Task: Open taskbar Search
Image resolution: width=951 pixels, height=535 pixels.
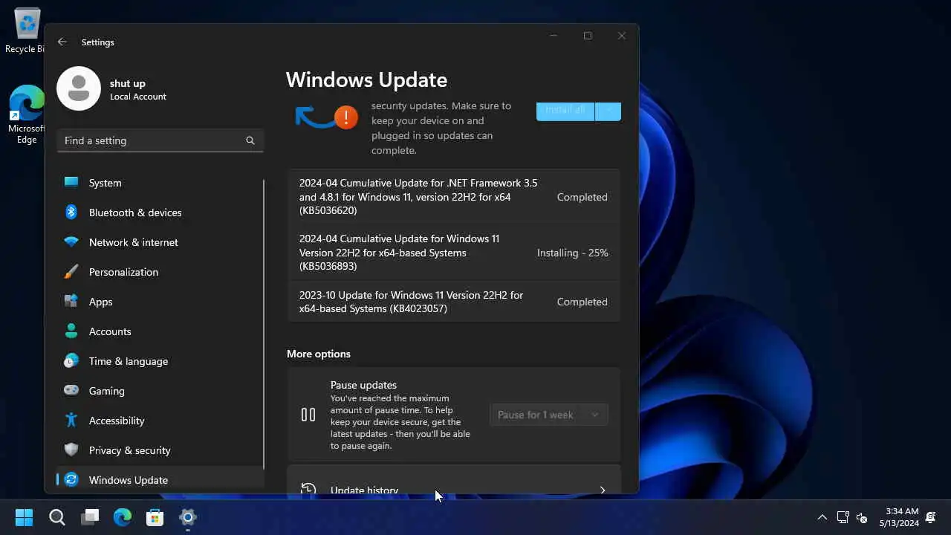Action: (57, 517)
